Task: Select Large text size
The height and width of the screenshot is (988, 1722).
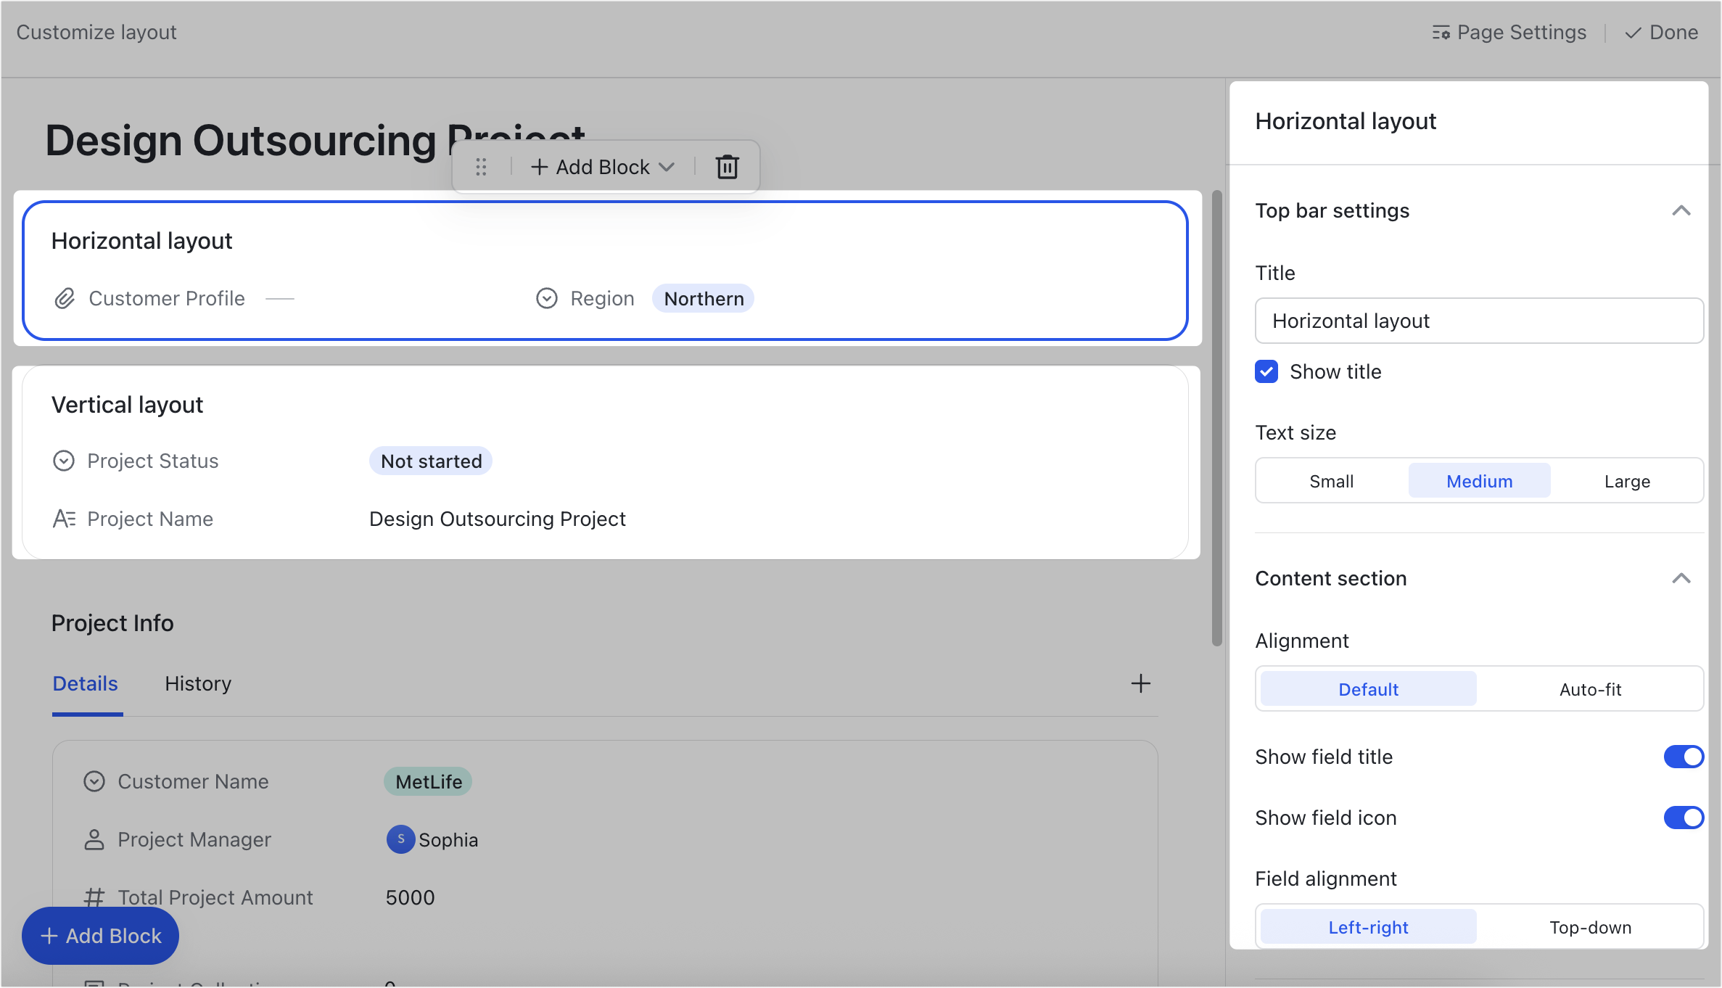Action: (x=1627, y=481)
